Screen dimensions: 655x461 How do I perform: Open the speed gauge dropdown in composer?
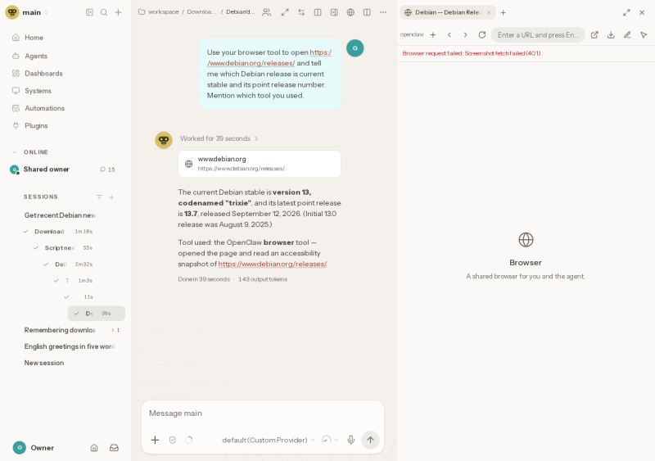tap(330, 440)
